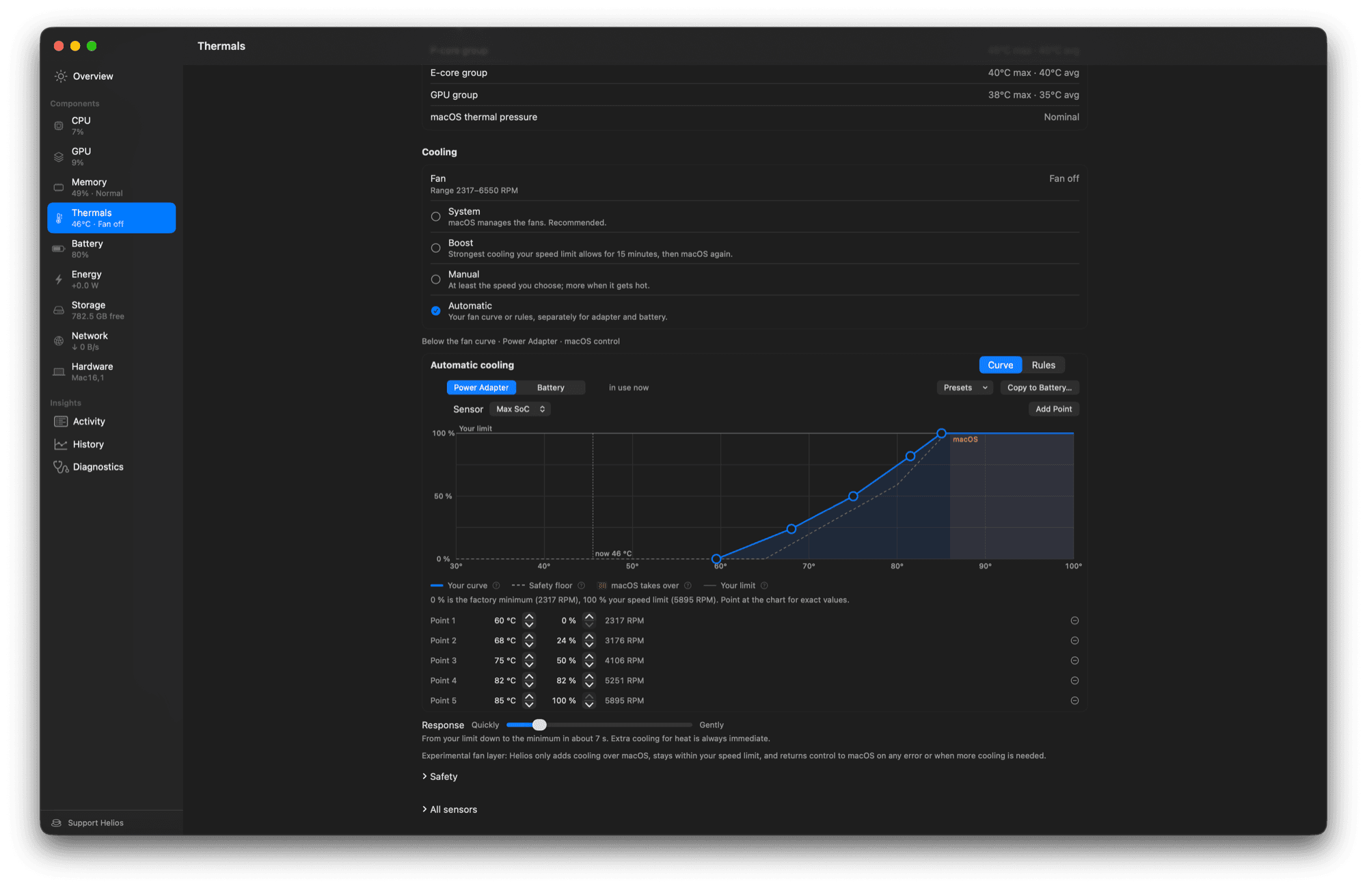Enable Manual fan mode radio button
This screenshot has height=888, width=1367.
[x=435, y=280]
